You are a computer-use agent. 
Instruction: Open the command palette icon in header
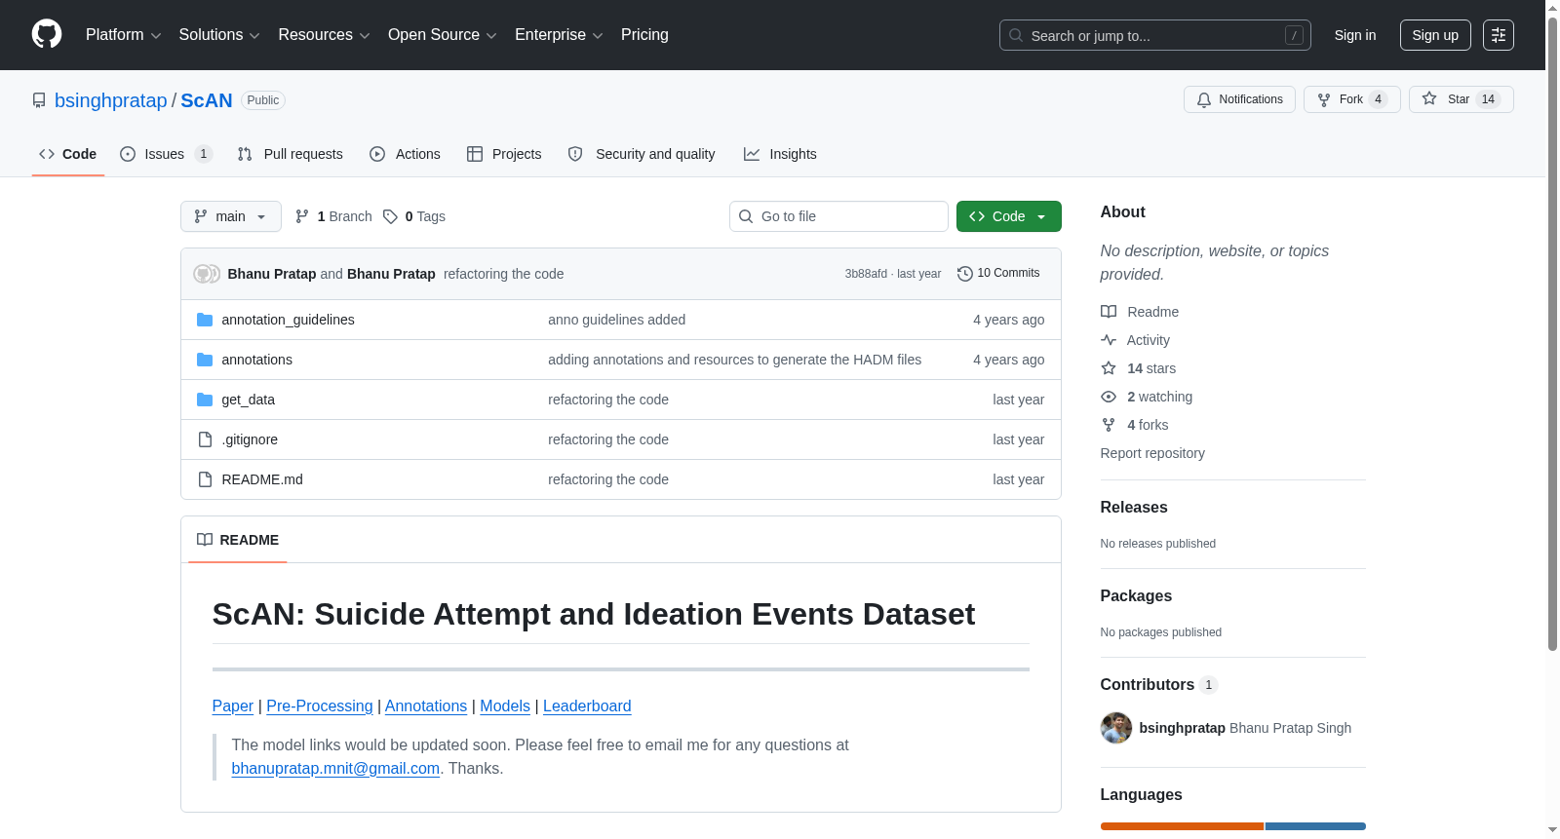[1498, 35]
